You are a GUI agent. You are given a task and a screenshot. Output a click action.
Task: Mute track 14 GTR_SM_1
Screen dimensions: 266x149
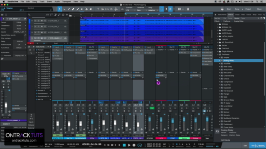click(35, 21)
